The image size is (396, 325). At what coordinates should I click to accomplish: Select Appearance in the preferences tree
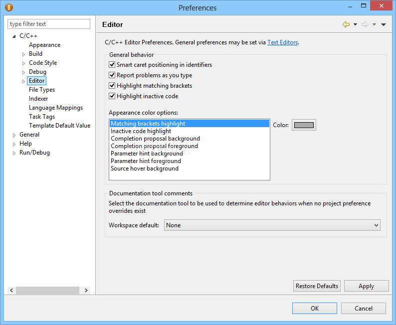coord(45,45)
